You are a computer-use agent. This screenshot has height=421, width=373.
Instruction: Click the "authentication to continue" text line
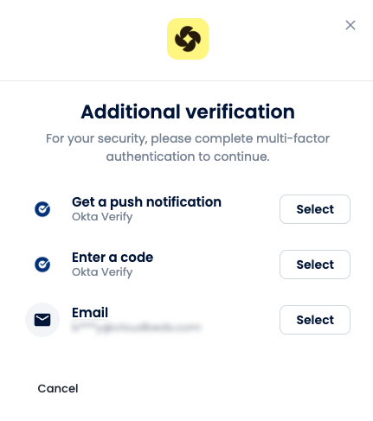coord(188,156)
